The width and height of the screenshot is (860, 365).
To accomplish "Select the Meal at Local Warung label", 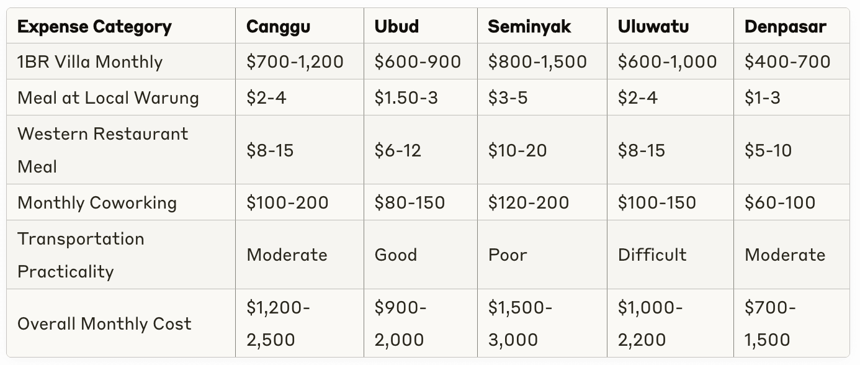I will 108,98.
